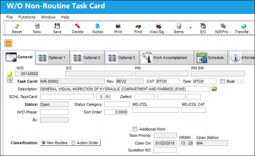255x156 pixels.
Task: Open the Optional 1 tab
Action: [52, 58]
